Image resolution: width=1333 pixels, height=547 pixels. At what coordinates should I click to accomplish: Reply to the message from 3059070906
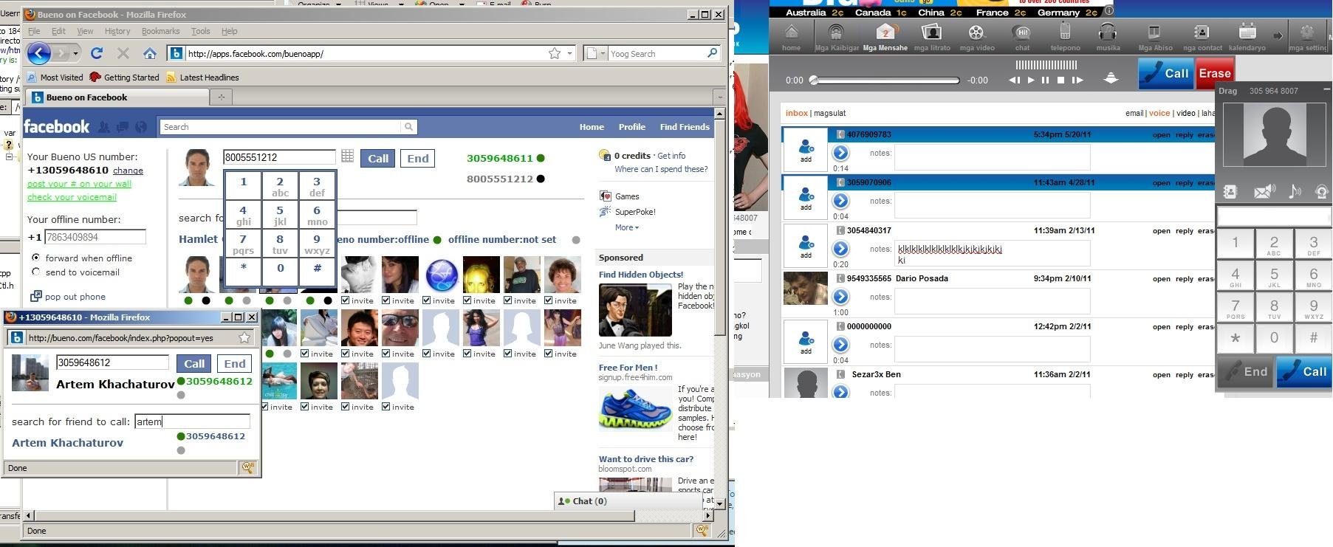(x=1184, y=182)
